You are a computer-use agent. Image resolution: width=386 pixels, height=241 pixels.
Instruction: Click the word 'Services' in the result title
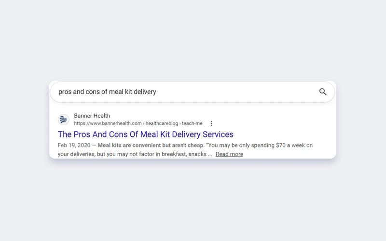point(218,134)
